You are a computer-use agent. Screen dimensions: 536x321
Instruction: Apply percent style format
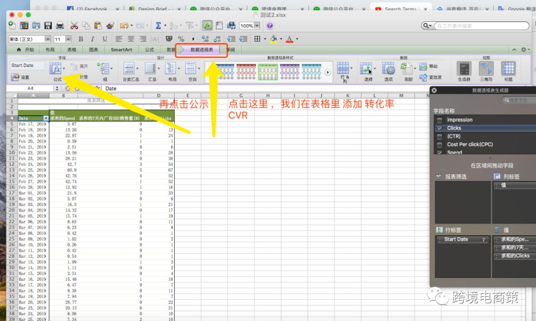coord(181,39)
